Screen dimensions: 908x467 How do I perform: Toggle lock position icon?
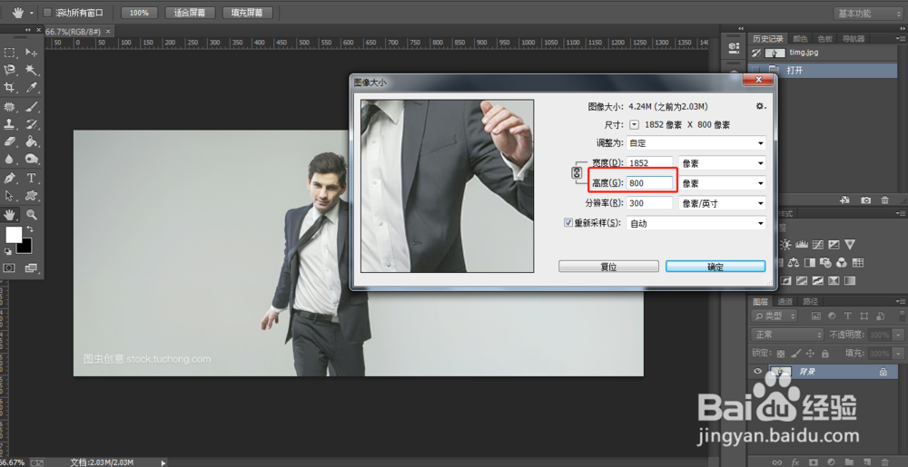810,353
